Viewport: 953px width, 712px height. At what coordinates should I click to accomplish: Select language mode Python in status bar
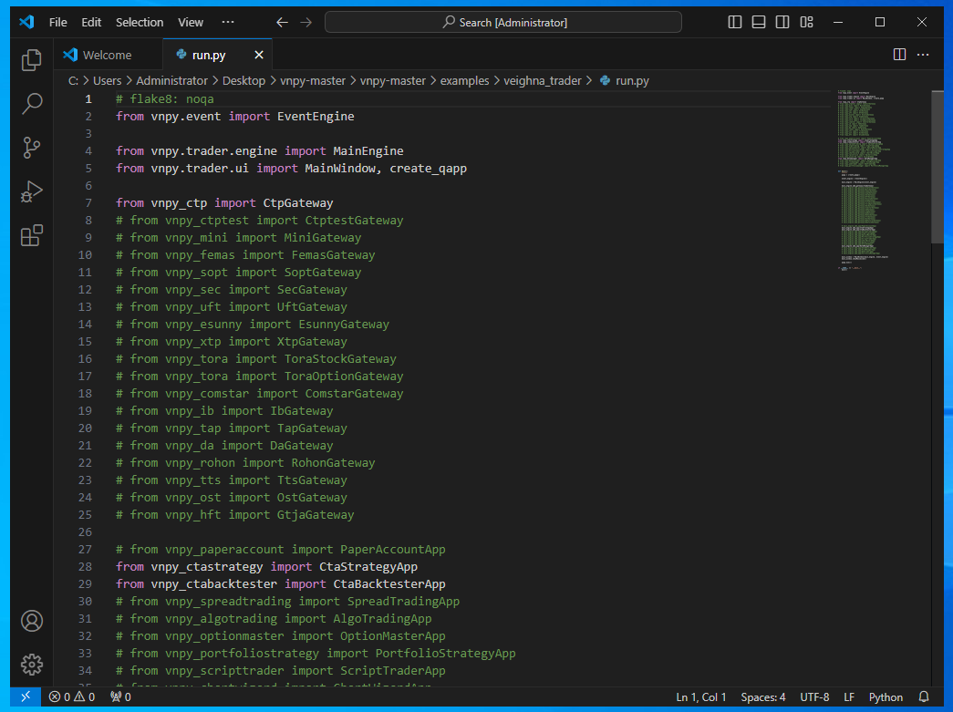pos(886,697)
